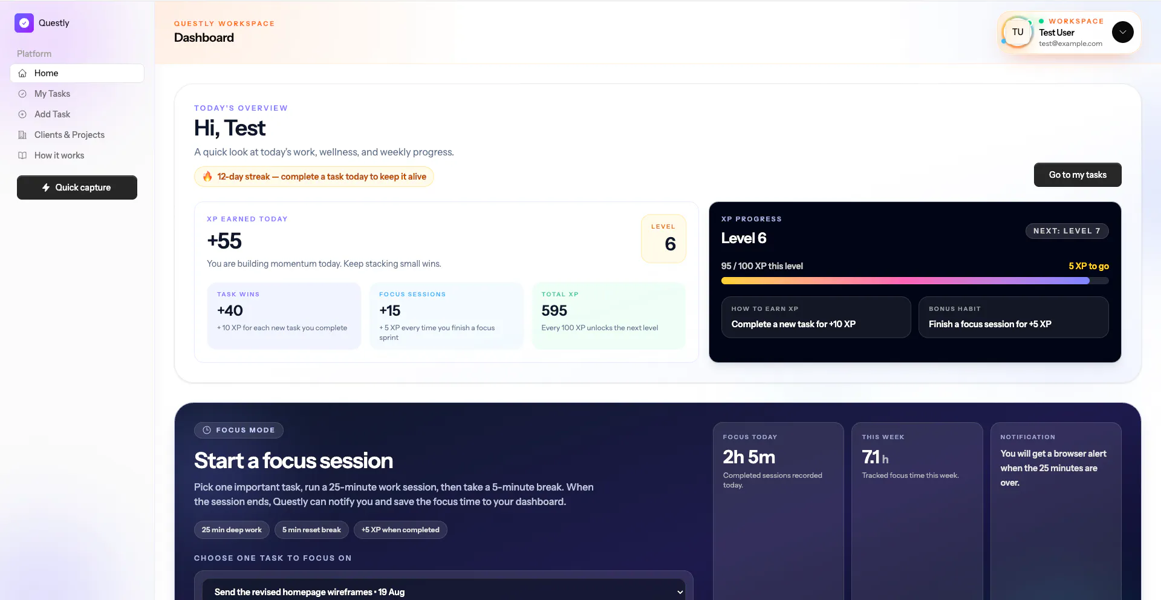
Task: Click the Home house icon in sidebar
Action: pos(22,73)
